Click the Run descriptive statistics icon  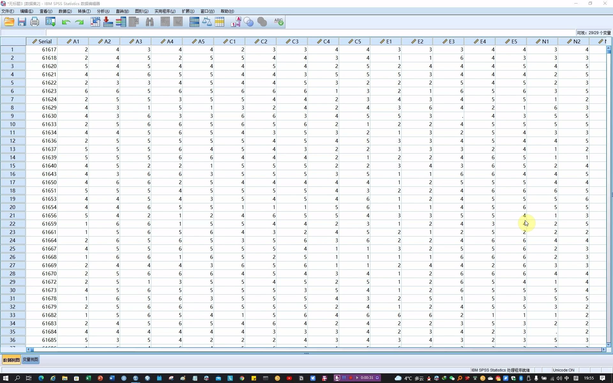click(134, 22)
